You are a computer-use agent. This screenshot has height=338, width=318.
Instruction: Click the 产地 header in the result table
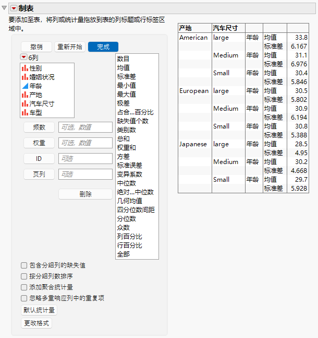[185, 28]
